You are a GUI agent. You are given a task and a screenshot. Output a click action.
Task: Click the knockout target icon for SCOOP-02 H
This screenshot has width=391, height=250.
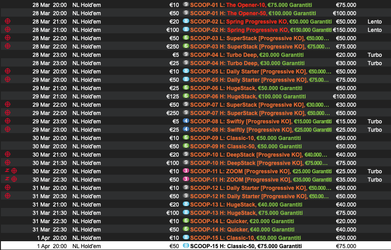point(8,30)
